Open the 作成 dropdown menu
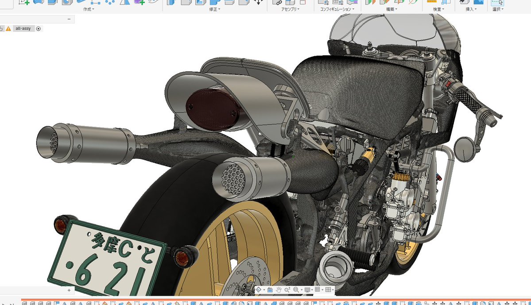This screenshot has height=305, width=531. (89, 9)
